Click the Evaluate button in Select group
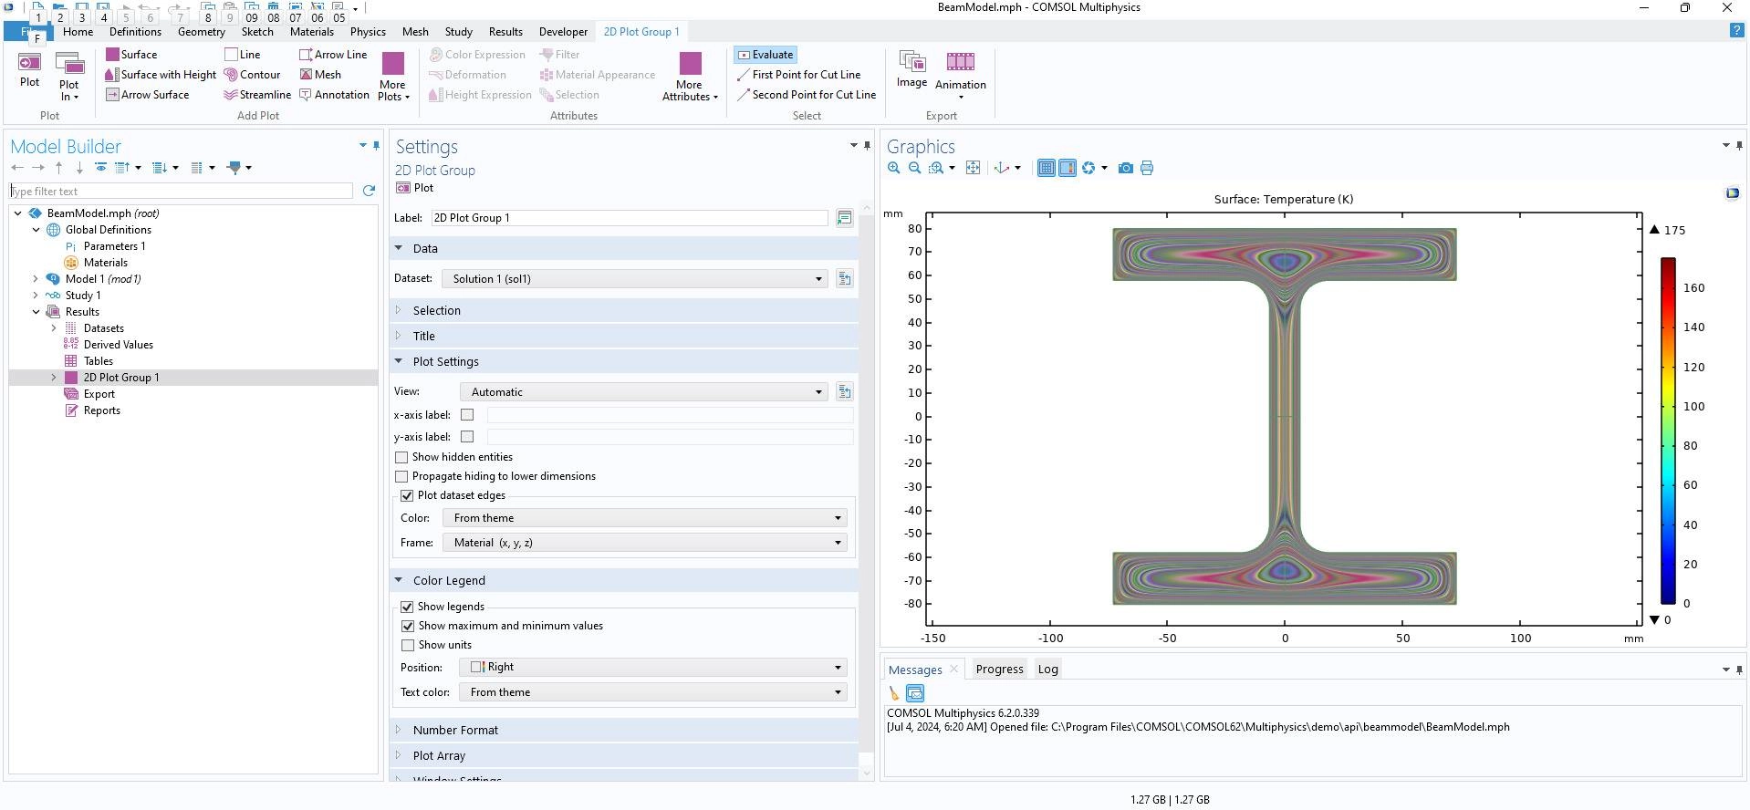The width and height of the screenshot is (1750, 810). coord(766,55)
